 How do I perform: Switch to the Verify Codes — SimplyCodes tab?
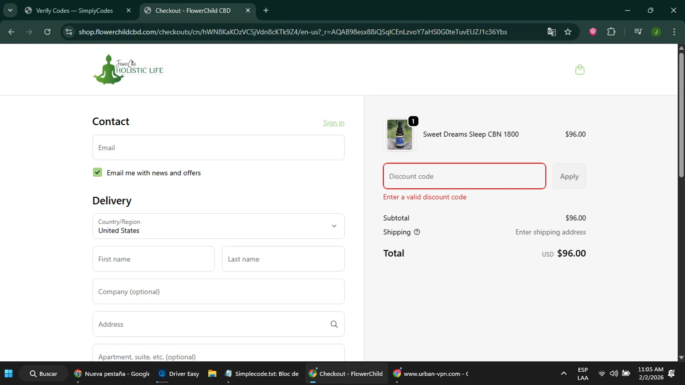74,11
